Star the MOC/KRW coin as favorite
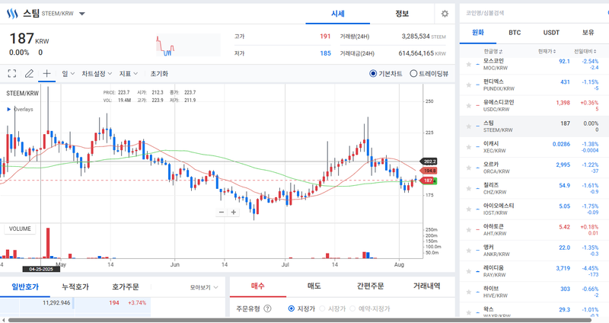Screen dimensions: 609x323 pos(469,64)
